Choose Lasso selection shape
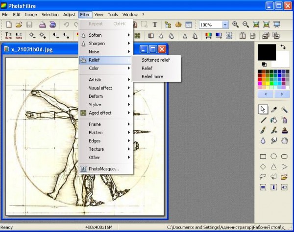This screenshot has height=232, width=294. pyautogui.click(x=263, y=177)
